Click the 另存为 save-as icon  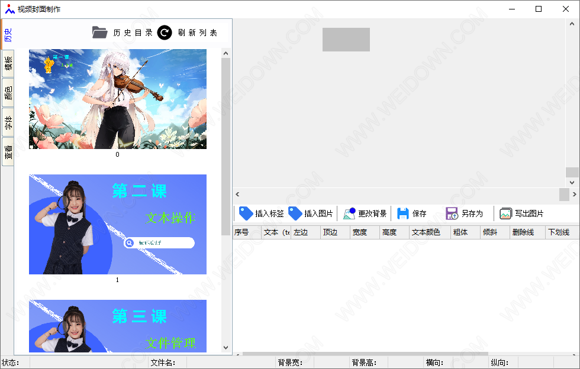coord(452,213)
